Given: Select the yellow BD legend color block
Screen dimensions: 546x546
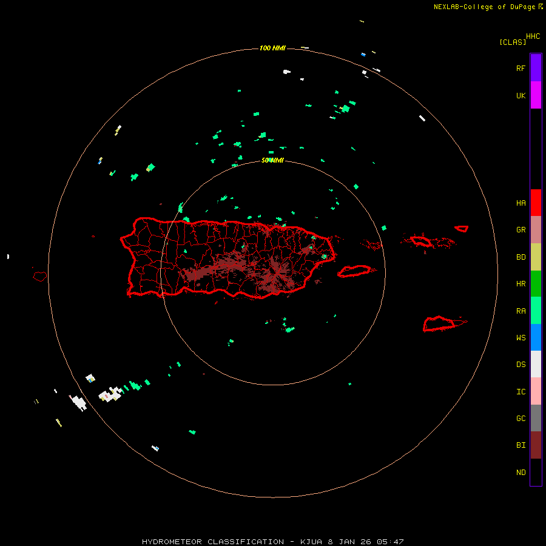Looking at the screenshot, I should (536, 257).
